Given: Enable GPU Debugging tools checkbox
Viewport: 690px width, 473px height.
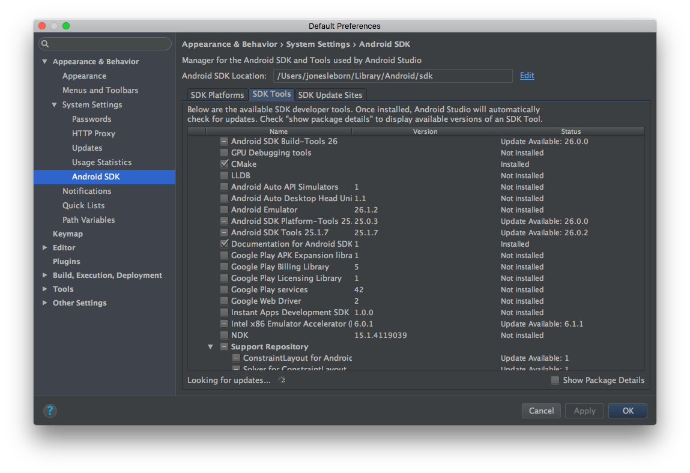Looking at the screenshot, I should [224, 152].
